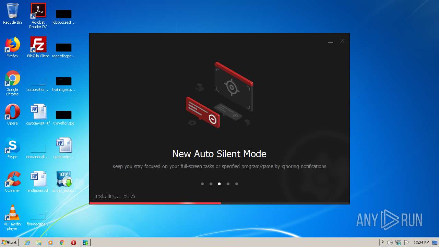Open Chrome from the taskbar
This screenshot has height=247, width=439.
[x=62, y=243]
